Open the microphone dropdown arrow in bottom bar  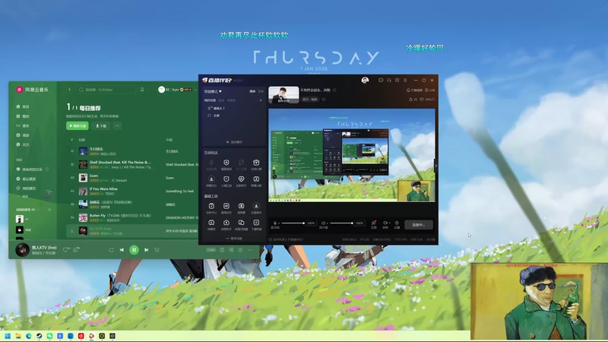tap(278, 223)
